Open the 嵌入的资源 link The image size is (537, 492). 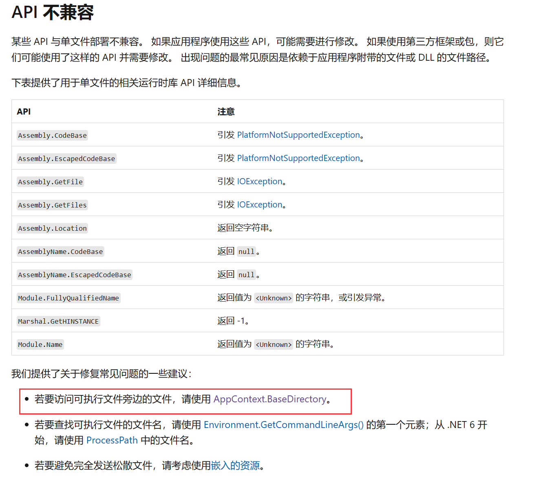pos(235,465)
